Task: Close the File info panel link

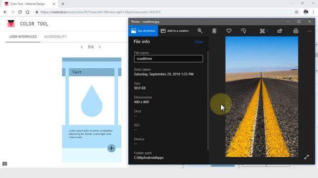Action: [x=199, y=42]
